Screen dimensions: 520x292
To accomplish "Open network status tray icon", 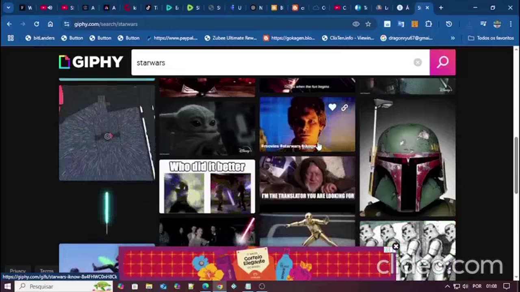I will [456, 286].
